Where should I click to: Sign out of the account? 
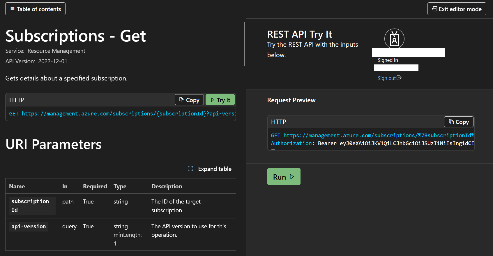point(389,78)
